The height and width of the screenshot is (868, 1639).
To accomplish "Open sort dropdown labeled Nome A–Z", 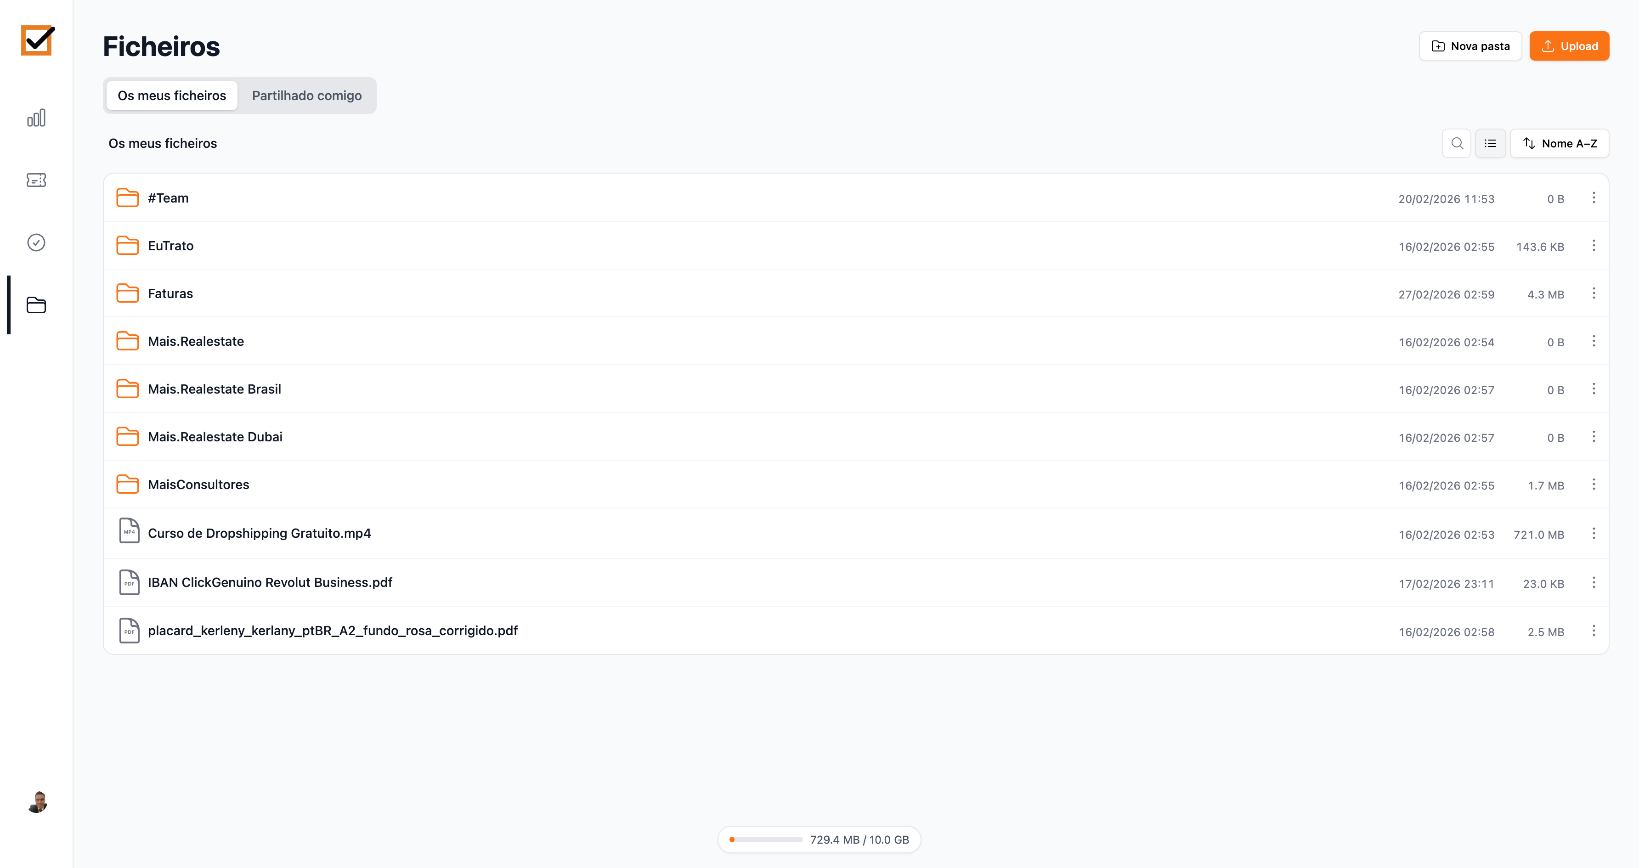I will (x=1560, y=143).
